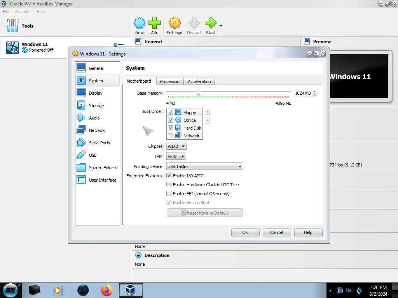
Task: Select the Windows 11 VM icon in the list
Action: [12, 48]
